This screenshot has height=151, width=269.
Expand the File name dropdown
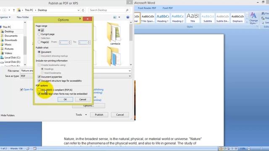point(130,71)
